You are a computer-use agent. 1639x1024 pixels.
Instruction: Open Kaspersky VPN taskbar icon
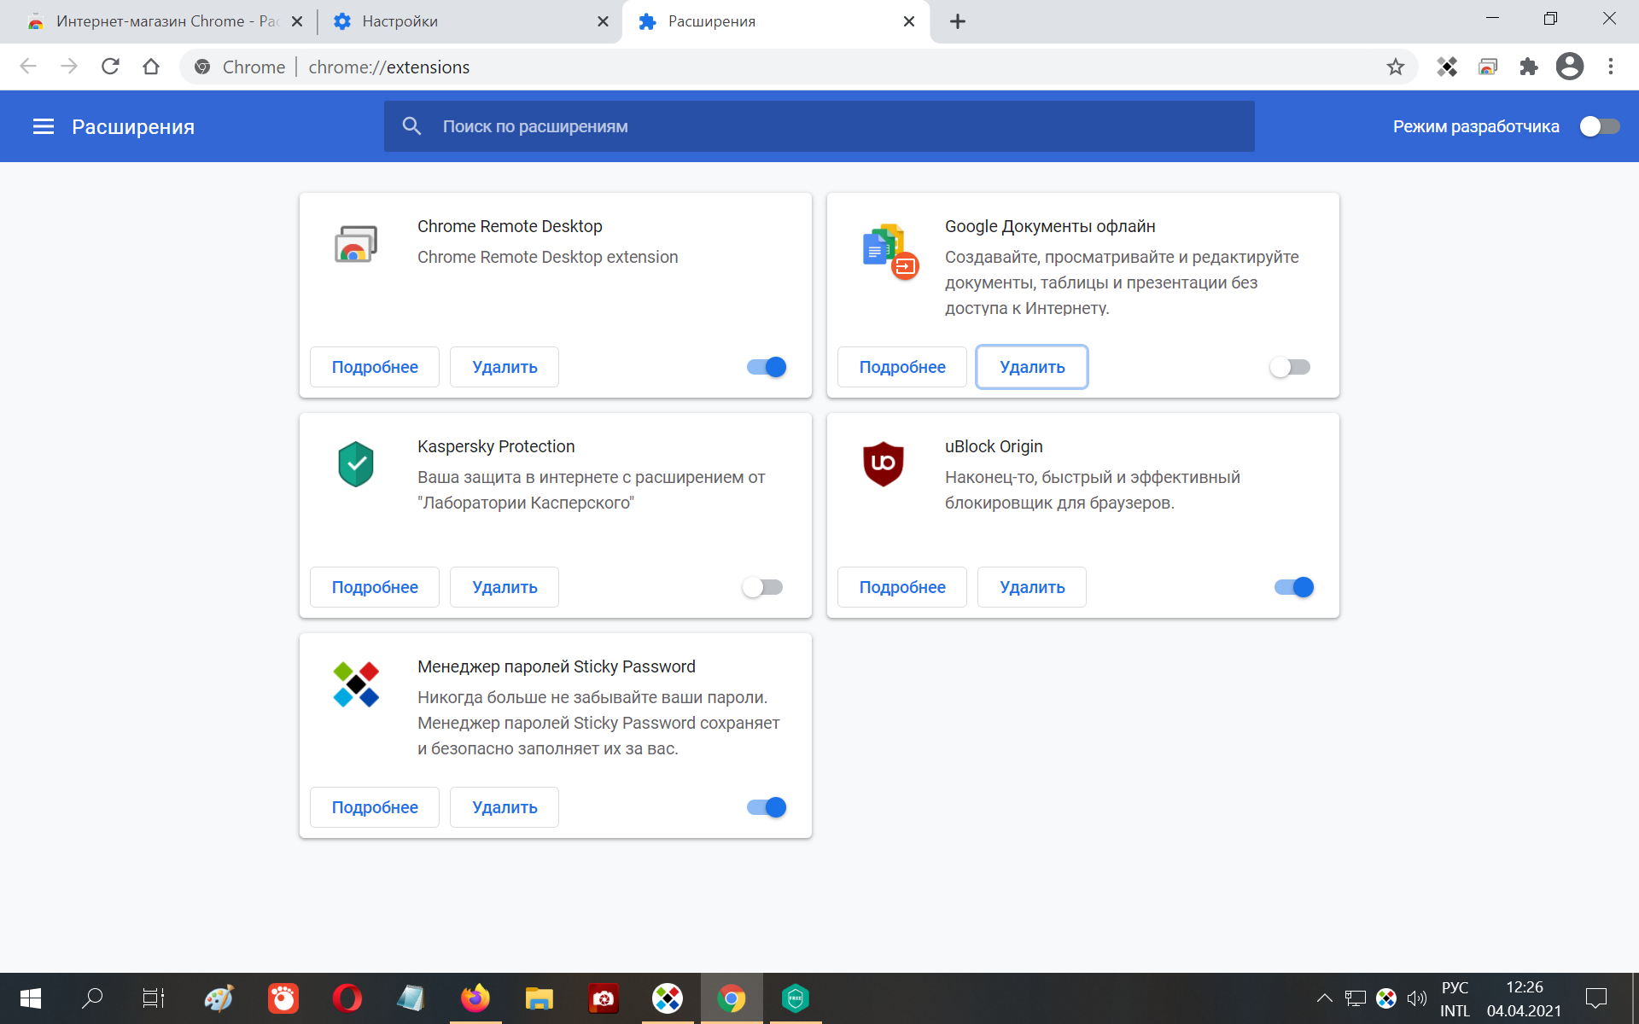click(x=796, y=998)
